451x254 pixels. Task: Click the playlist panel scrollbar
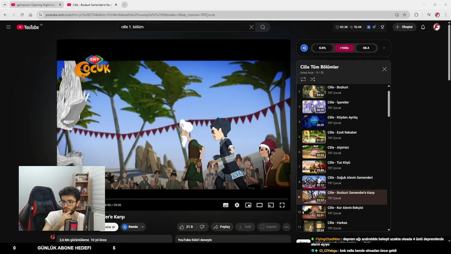click(389, 104)
